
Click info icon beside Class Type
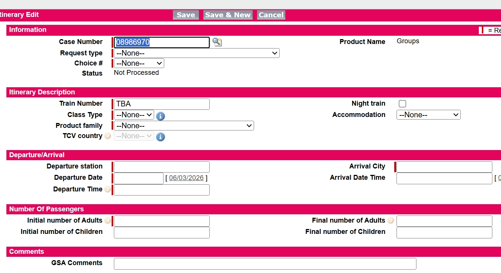tap(160, 116)
